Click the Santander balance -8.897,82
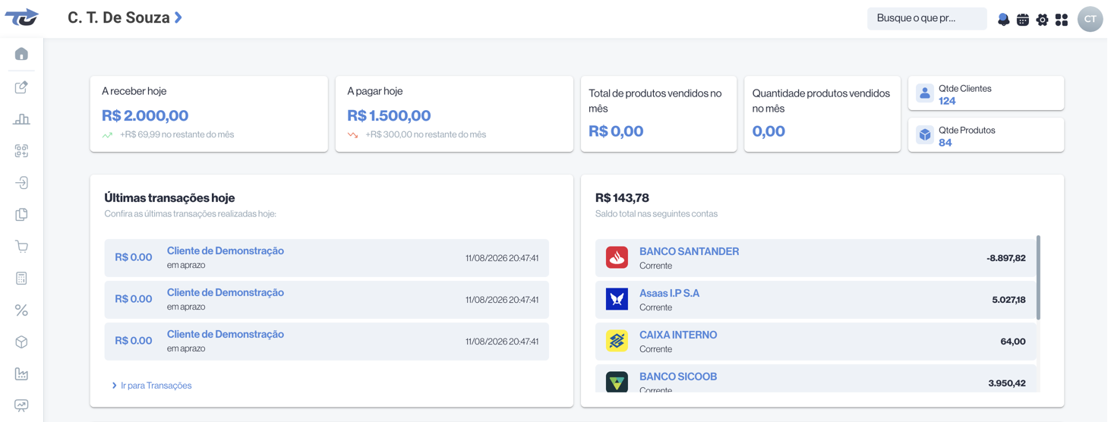 pyautogui.click(x=1006, y=258)
